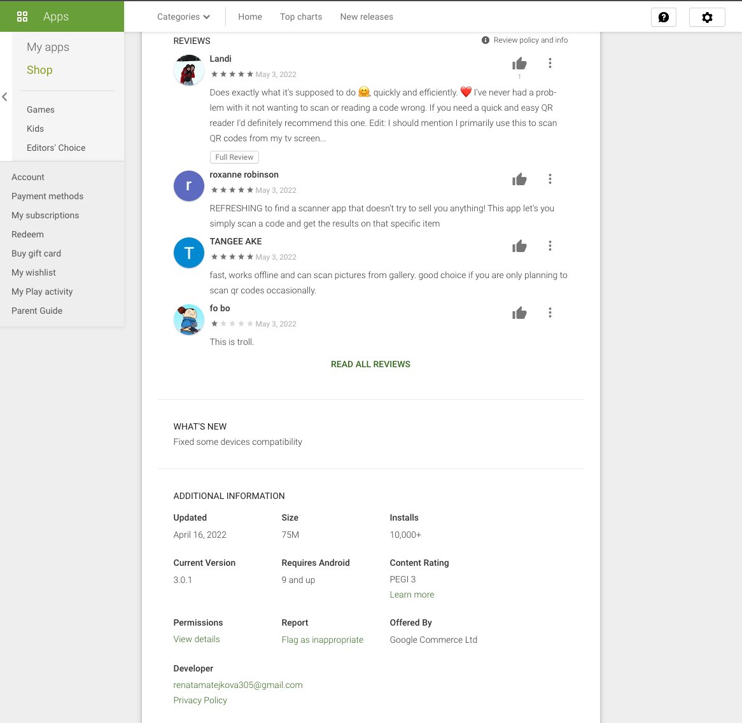Click 'Google Commerce Ltd' text
742x723 pixels.
[433, 640]
